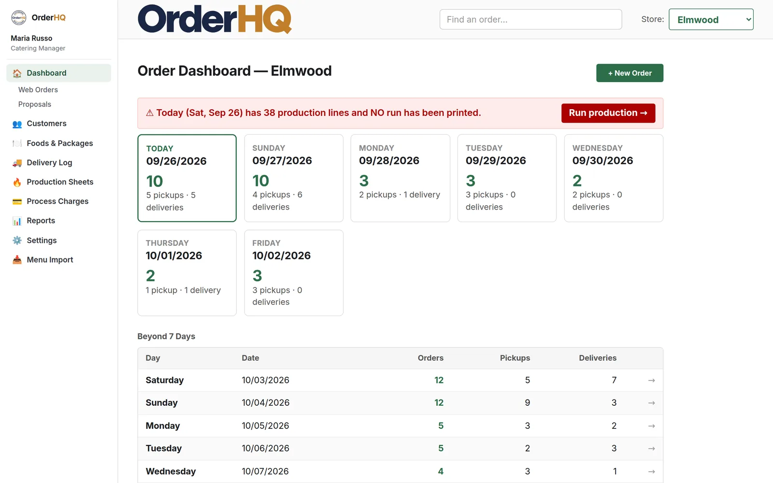Click the 12 orders count for Saturday
Image resolution: width=773 pixels, height=483 pixels.
439,380
